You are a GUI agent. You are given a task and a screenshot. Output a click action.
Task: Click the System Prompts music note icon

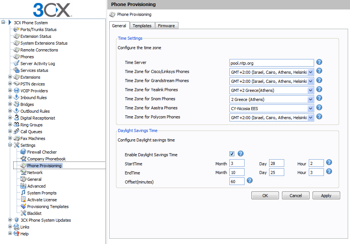(23, 193)
